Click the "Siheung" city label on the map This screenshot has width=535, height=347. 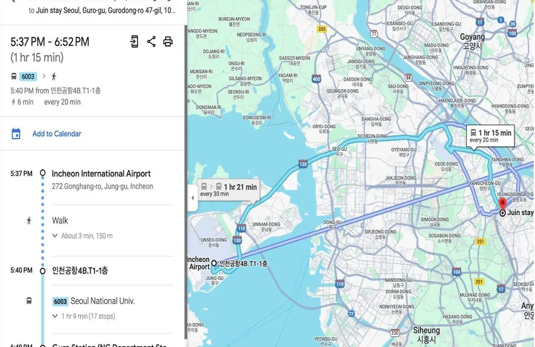tap(427, 335)
